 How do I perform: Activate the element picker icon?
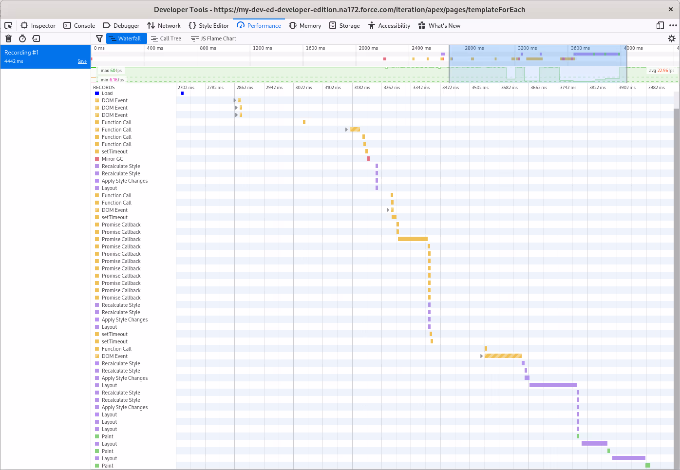pyautogui.click(x=8, y=26)
